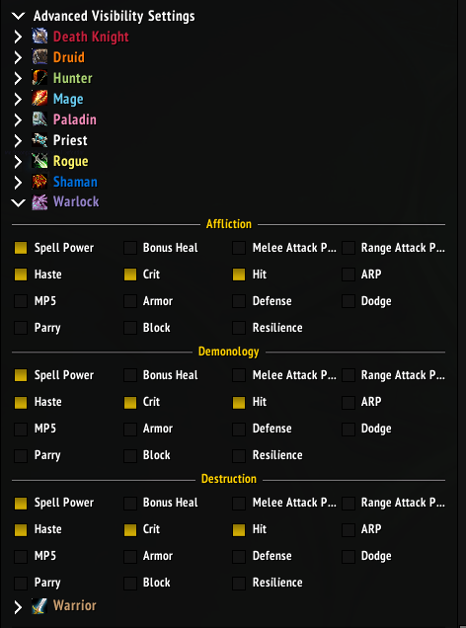Toggle Hit checkbox under Demonology
The image size is (466, 628).
239,402
